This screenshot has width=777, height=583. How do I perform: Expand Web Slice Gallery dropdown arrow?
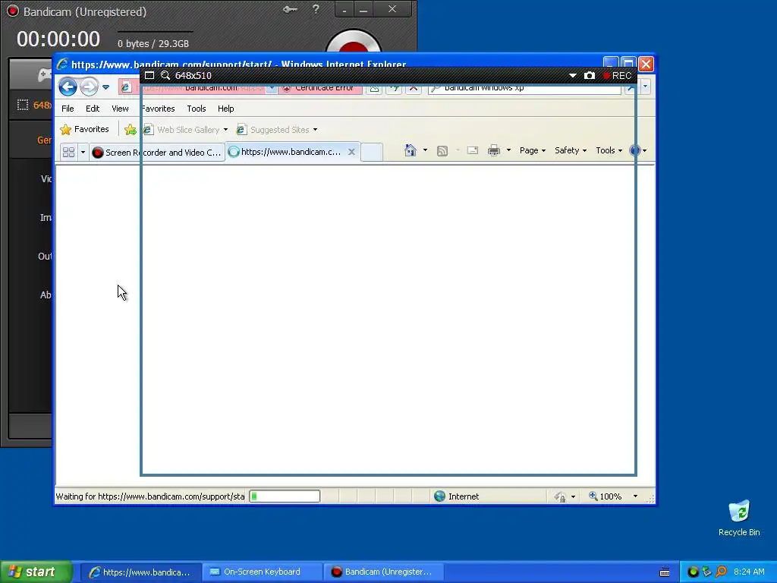[x=225, y=130]
